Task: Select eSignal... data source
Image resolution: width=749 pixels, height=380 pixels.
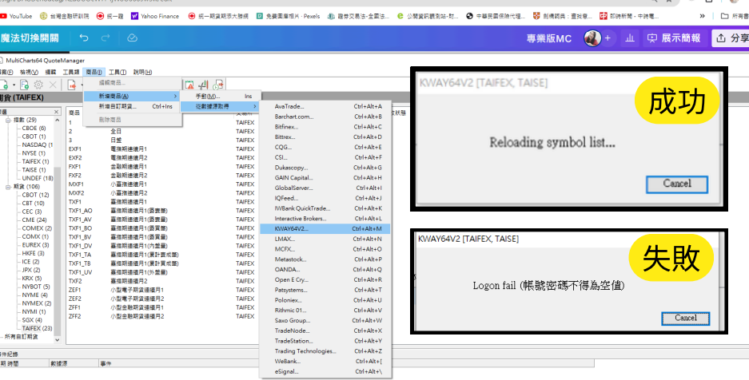Action: click(325, 371)
